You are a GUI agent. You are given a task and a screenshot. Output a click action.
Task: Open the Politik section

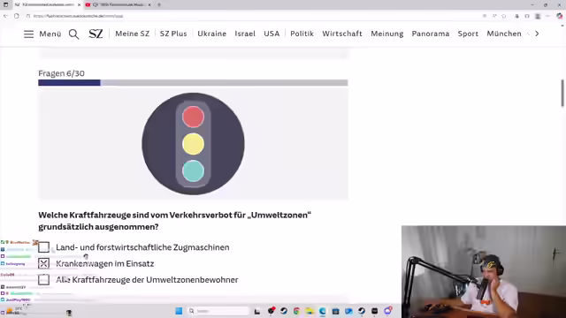point(302,34)
